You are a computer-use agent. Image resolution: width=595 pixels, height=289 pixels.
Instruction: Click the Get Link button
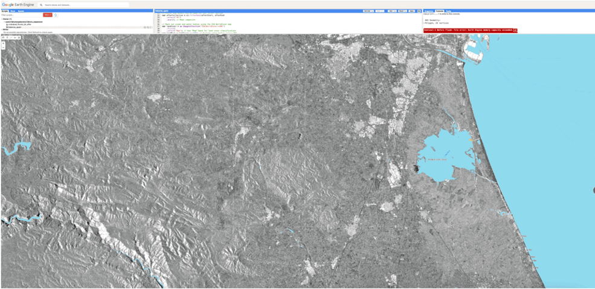tap(367, 11)
